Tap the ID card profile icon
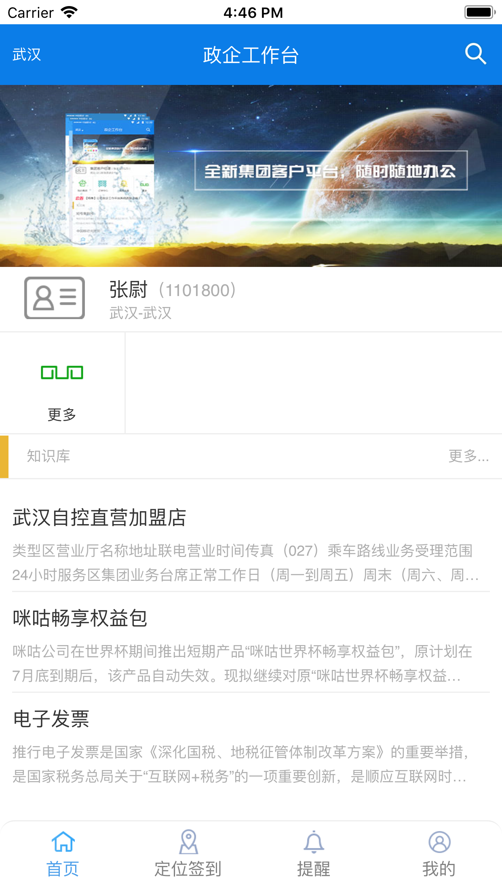The image size is (502, 893). click(x=55, y=298)
